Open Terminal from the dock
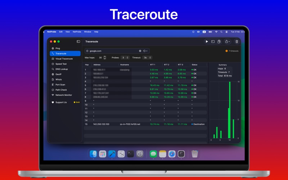 [130, 154]
